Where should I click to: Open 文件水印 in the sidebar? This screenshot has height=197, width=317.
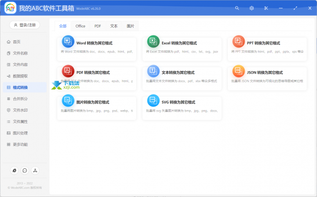click(25, 110)
